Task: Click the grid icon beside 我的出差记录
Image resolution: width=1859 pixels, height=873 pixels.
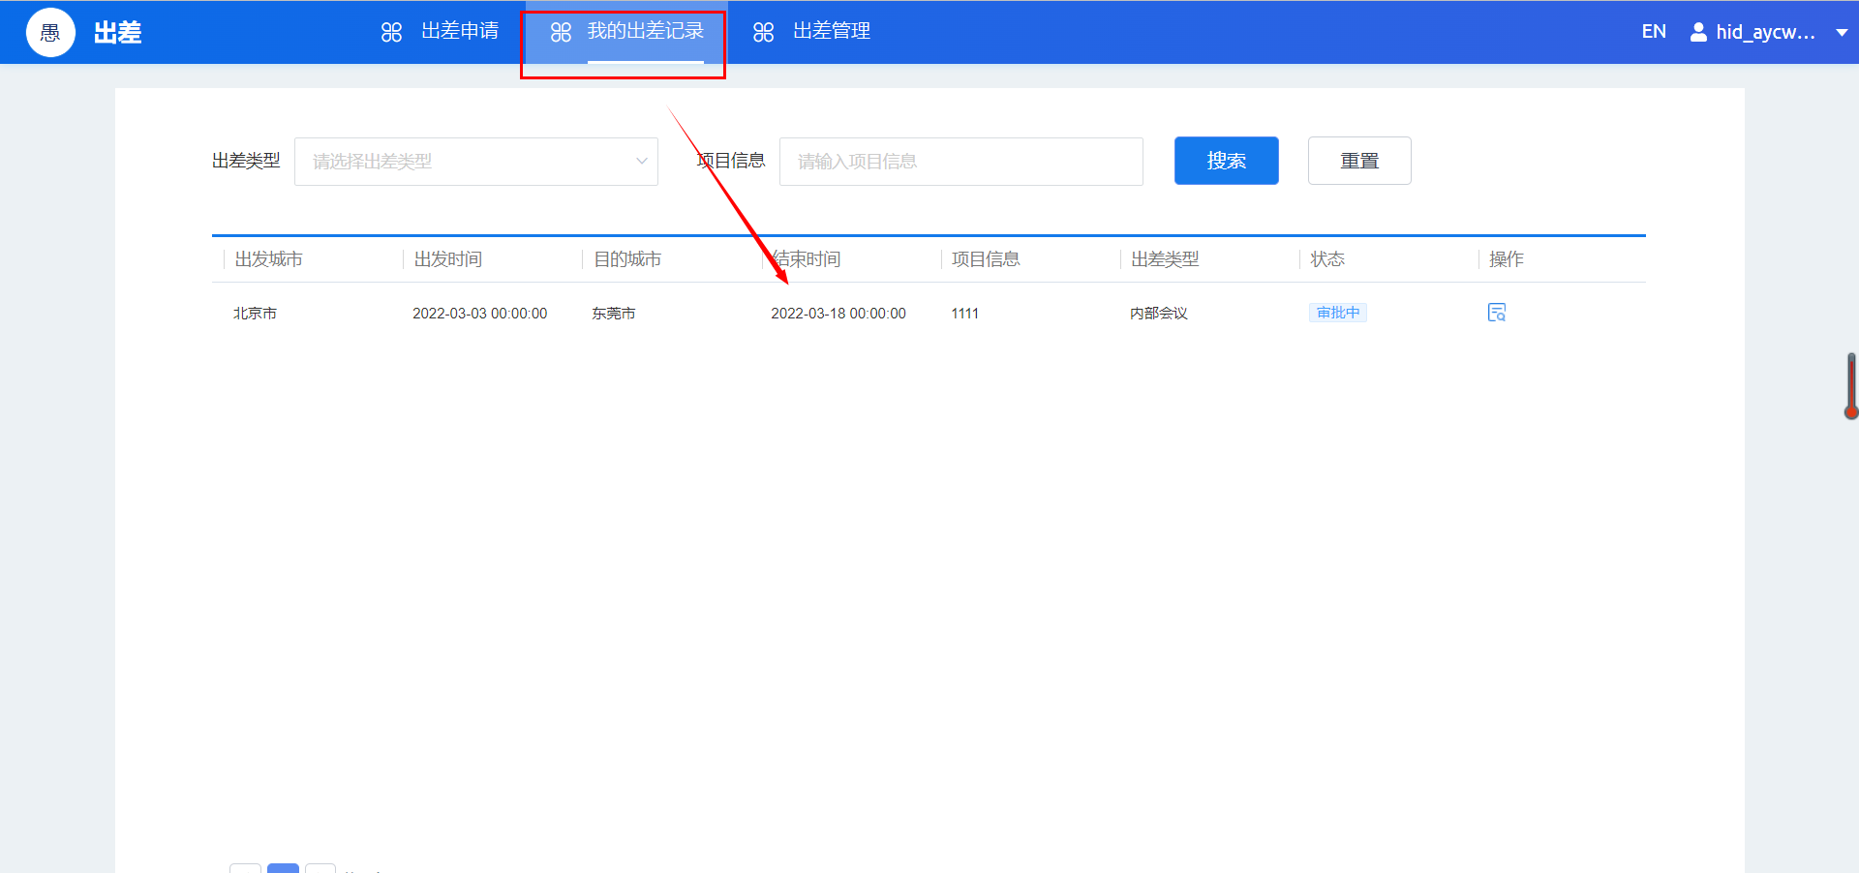Action: click(x=562, y=31)
